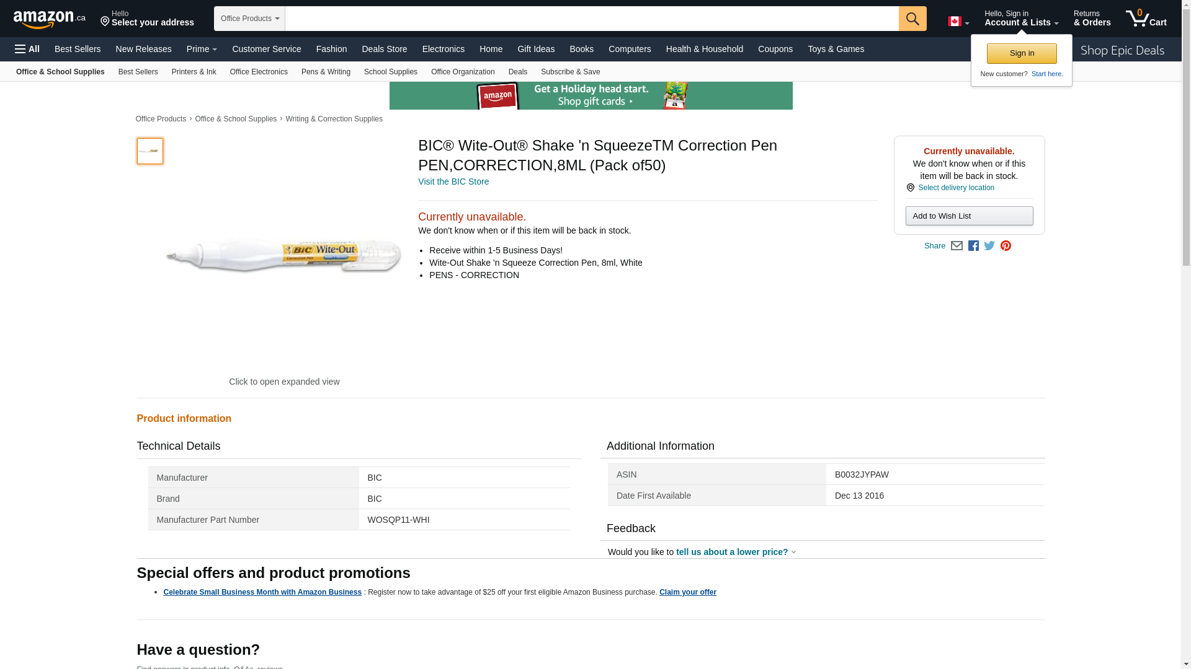Share product on Twitter icon
Screen dimensions: 1191x669
coord(989,246)
